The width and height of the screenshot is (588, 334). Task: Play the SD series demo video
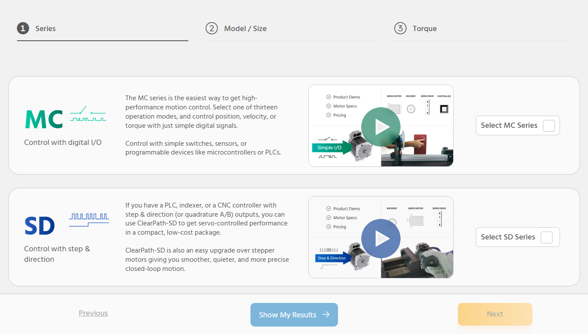pos(380,238)
